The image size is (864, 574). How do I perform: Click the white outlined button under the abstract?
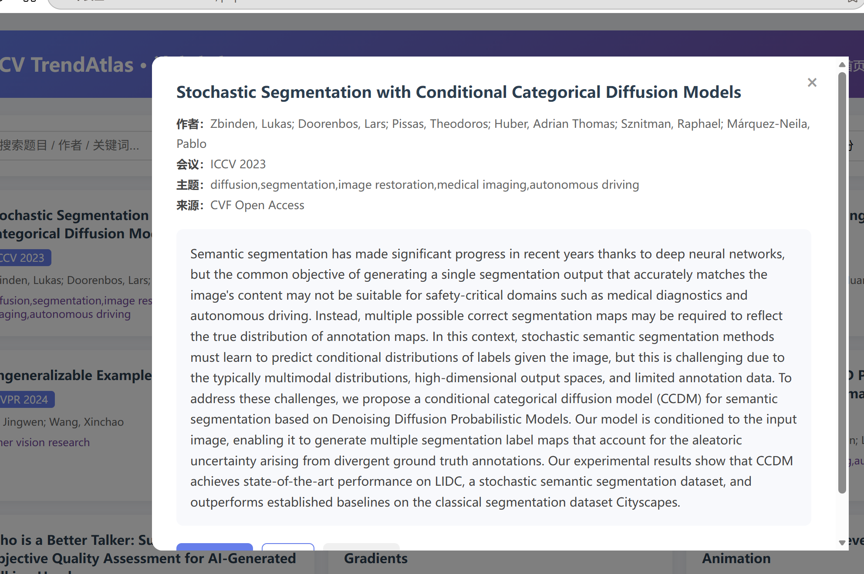[x=288, y=547]
